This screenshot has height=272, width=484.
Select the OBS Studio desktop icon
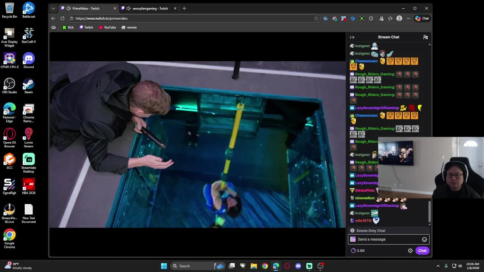pos(9,86)
